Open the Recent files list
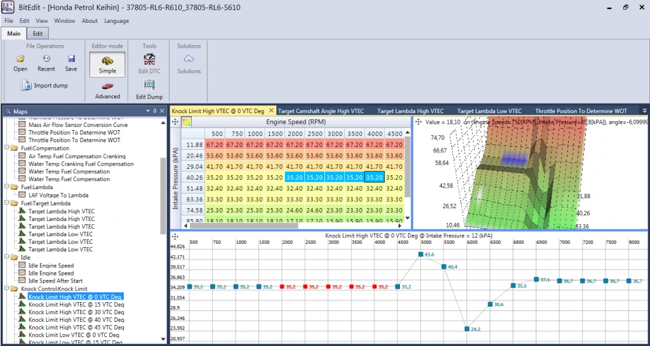650x346 pixels. coord(46,59)
